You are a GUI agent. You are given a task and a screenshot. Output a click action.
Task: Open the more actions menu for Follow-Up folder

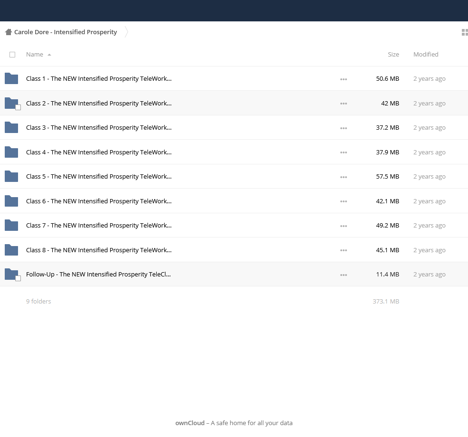tap(344, 275)
